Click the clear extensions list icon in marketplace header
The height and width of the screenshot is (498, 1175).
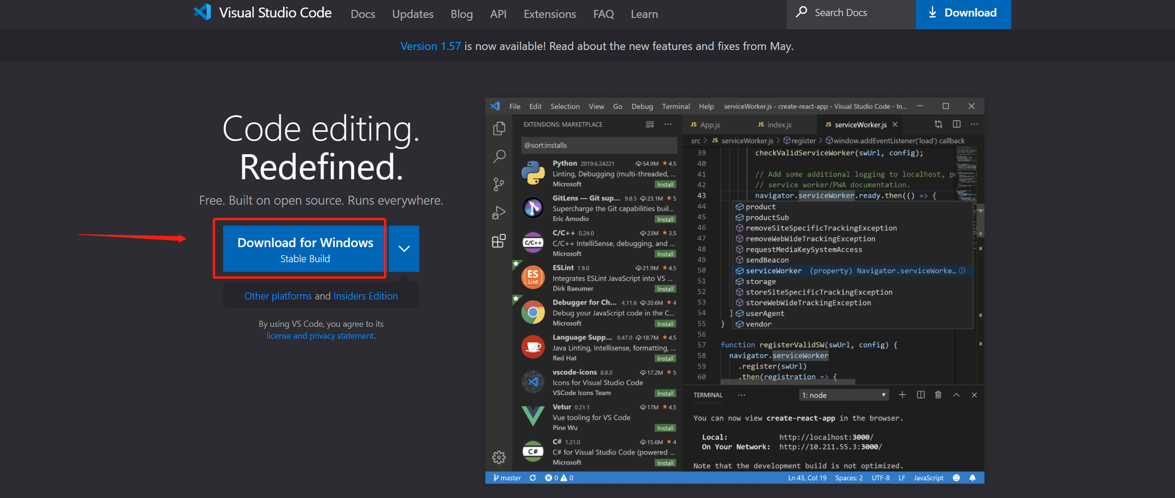pyautogui.click(x=650, y=124)
